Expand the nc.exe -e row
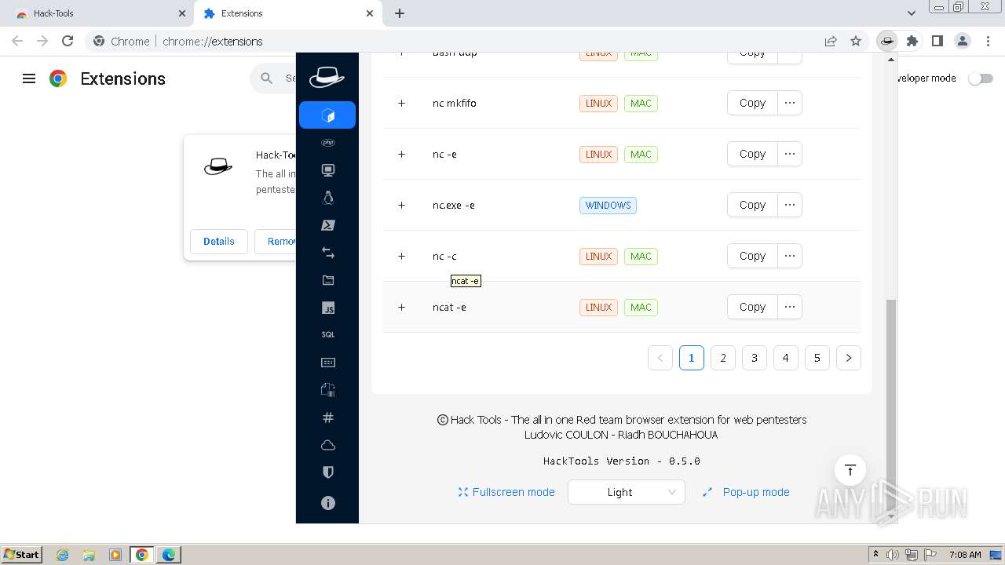Screen dimensions: 1005x565 pyautogui.click(x=401, y=205)
